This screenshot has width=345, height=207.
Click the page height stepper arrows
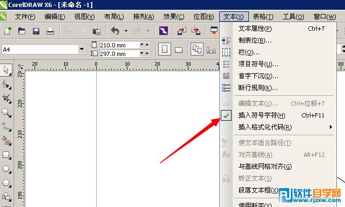(145, 53)
